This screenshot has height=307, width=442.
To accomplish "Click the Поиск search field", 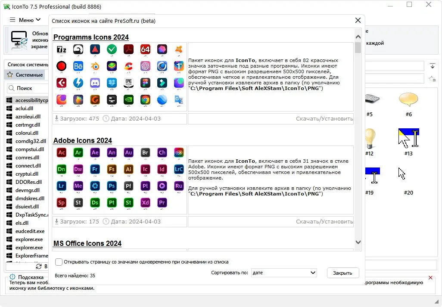I will click(x=28, y=88).
